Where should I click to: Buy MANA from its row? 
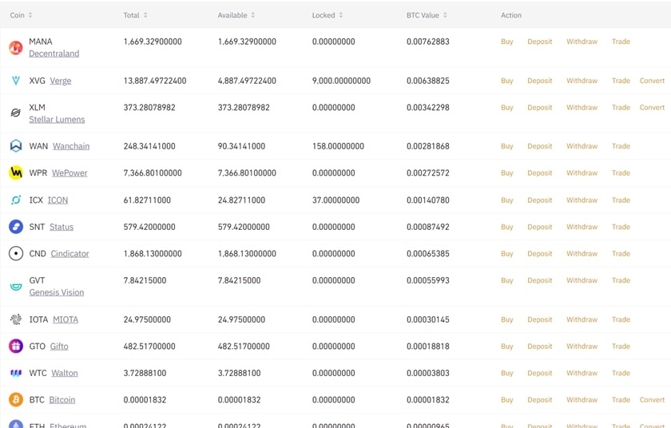coord(506,42)
